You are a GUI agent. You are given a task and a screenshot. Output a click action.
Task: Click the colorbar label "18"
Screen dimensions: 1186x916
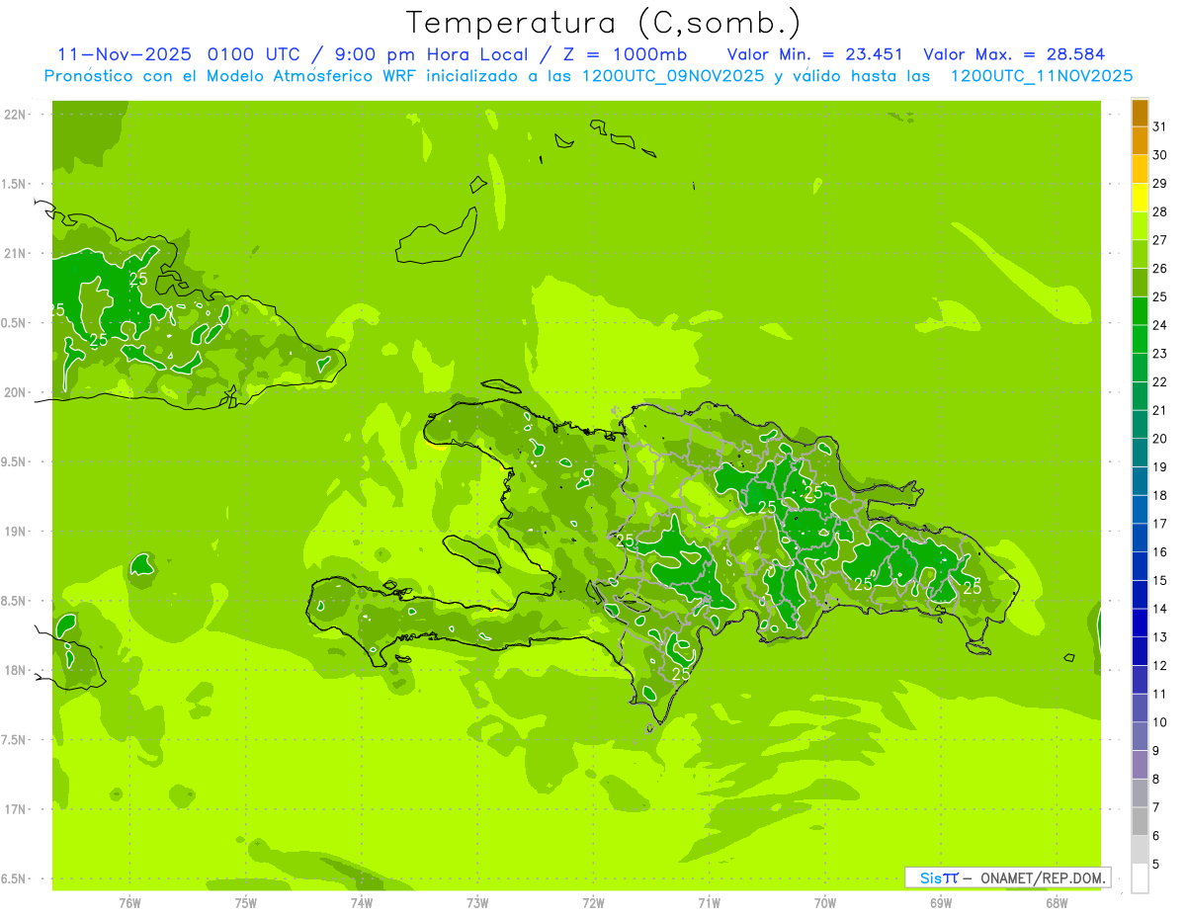(x=1159, y=495)
